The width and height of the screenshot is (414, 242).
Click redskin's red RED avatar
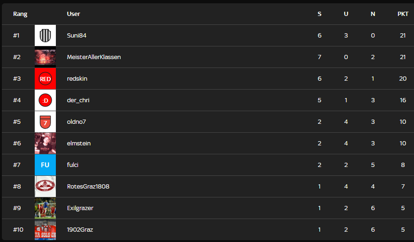coord(45,79)
